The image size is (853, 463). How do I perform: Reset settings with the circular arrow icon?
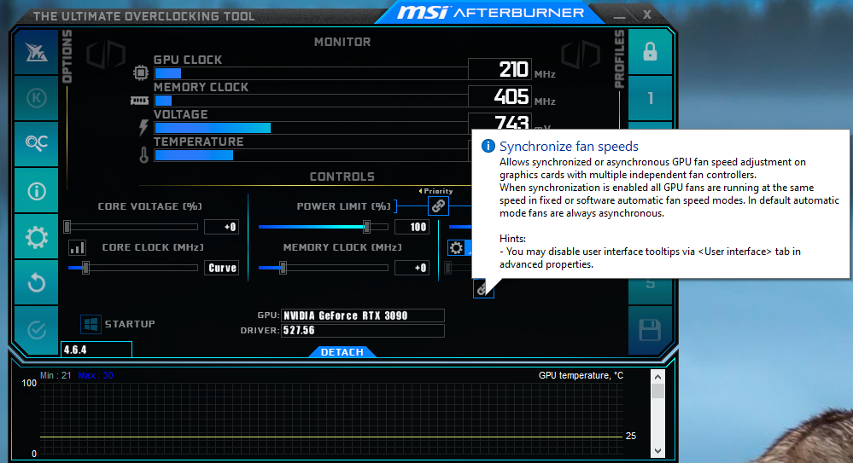(x=36, y=282)
